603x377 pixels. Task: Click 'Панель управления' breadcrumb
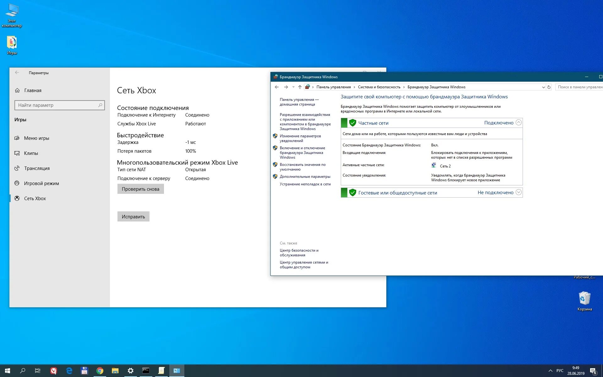pos(334,87)
